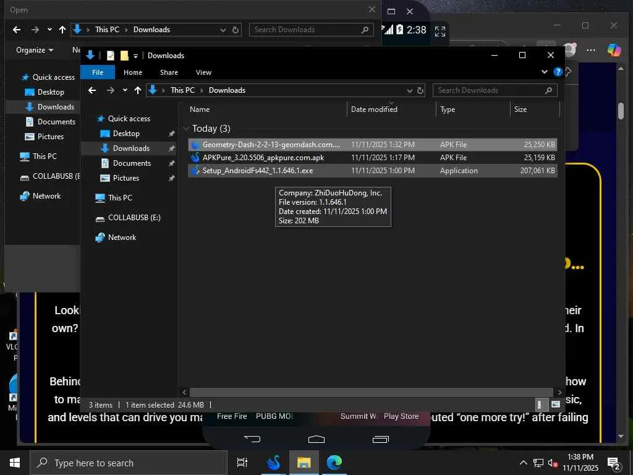Tap Android back button in emulator
Viewport: 633px width, 475px height.
[x=252, y=439]
